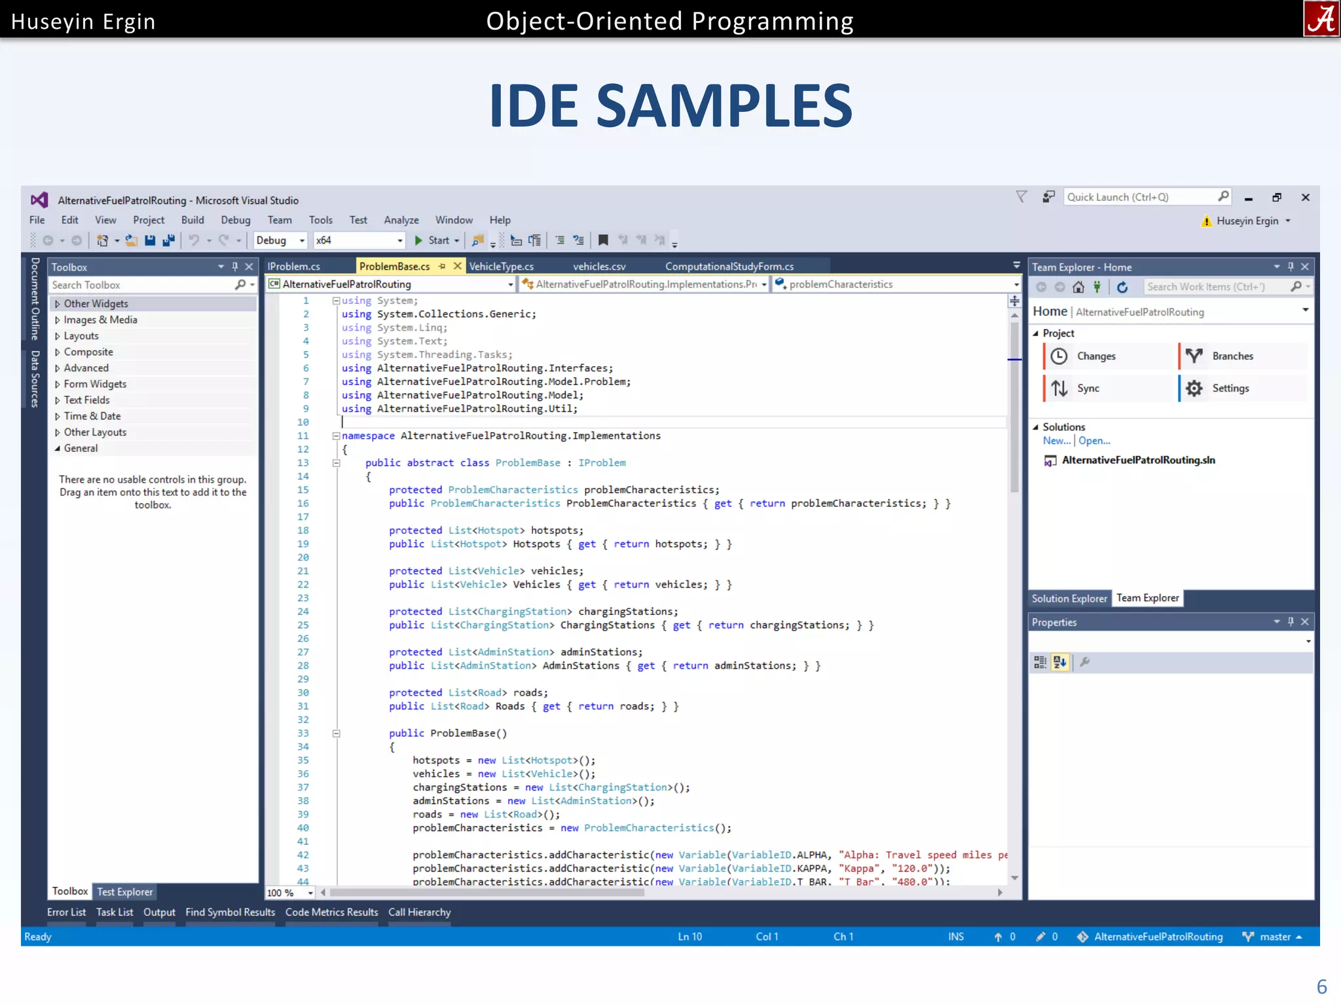Open Changes in Team Explorer
Screen dimensions: 1341x1006
point(1095,356)
